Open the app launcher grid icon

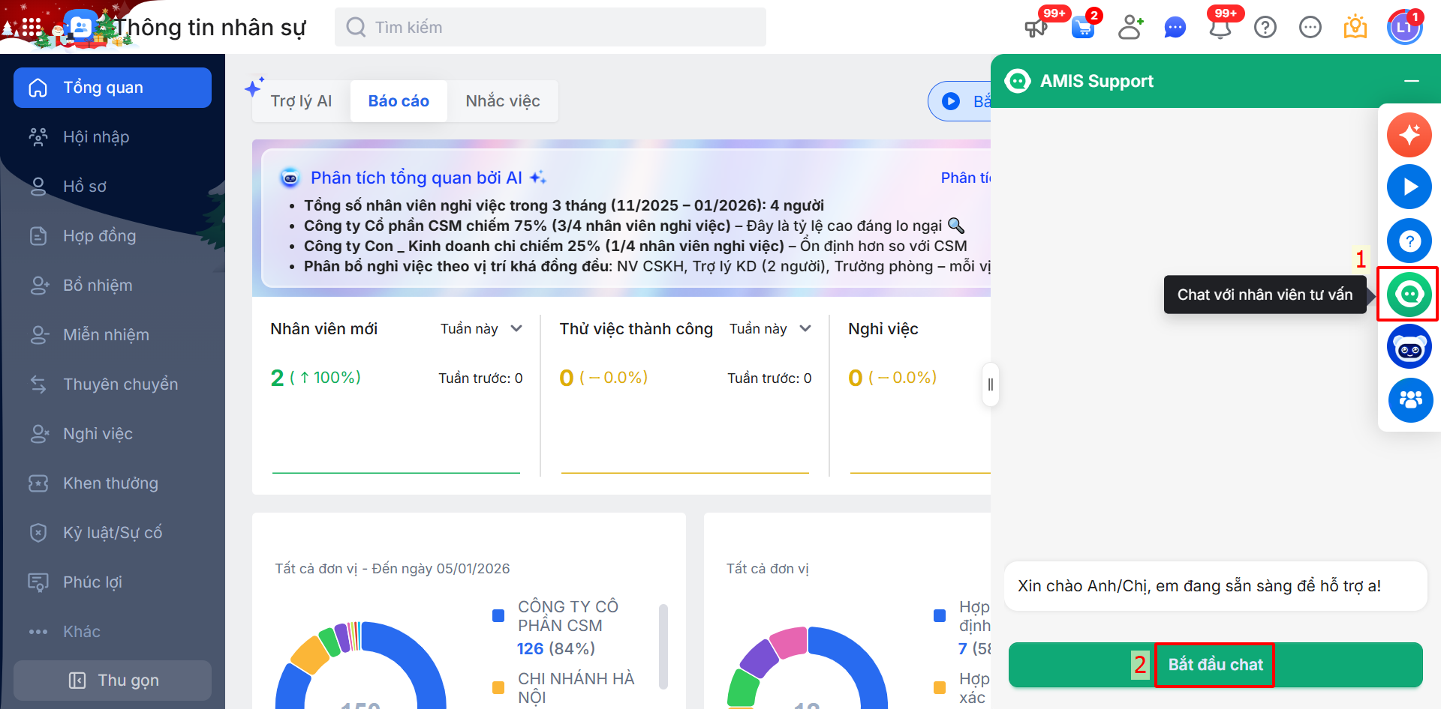[32, 28]
